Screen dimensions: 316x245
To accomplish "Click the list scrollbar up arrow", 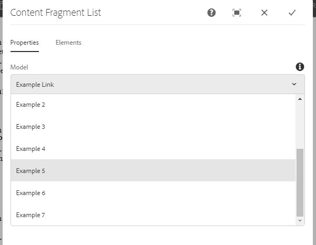I will [x=300, y=99].
